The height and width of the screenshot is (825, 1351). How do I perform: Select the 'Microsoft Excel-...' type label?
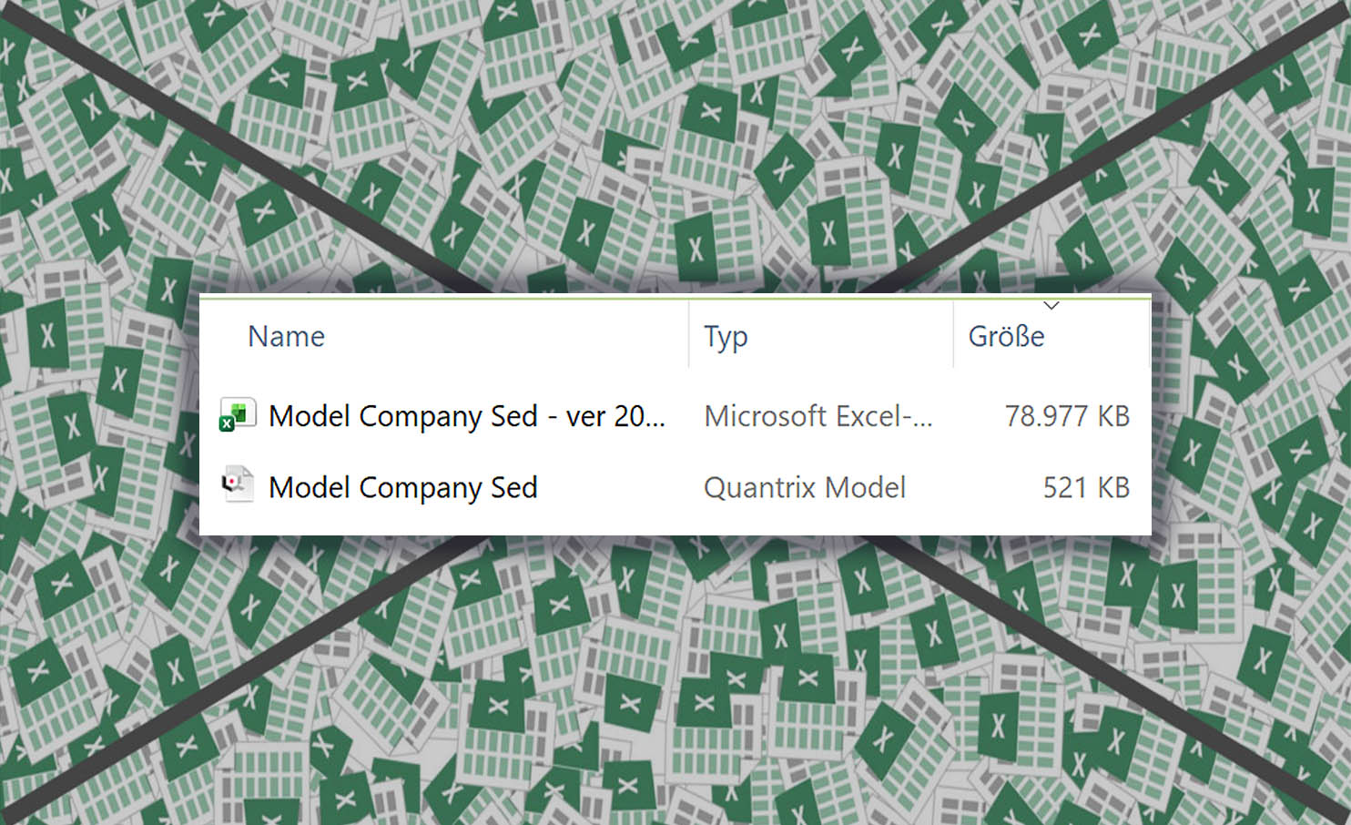818,415
